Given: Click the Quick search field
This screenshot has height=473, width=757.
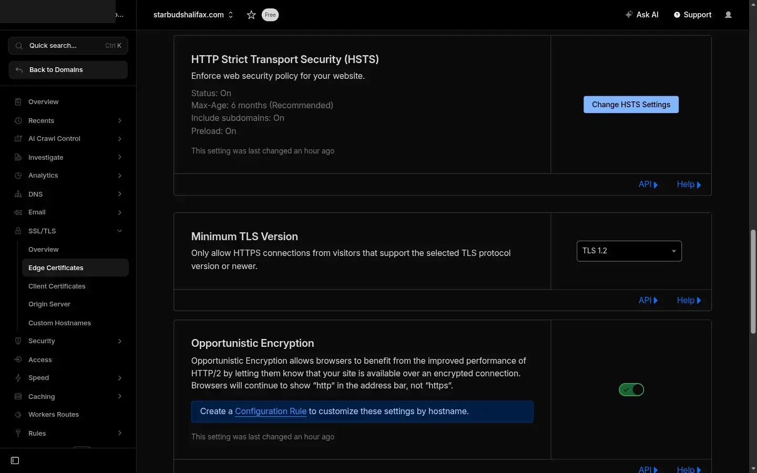Looking at the screenshot, I should (67, 46).
